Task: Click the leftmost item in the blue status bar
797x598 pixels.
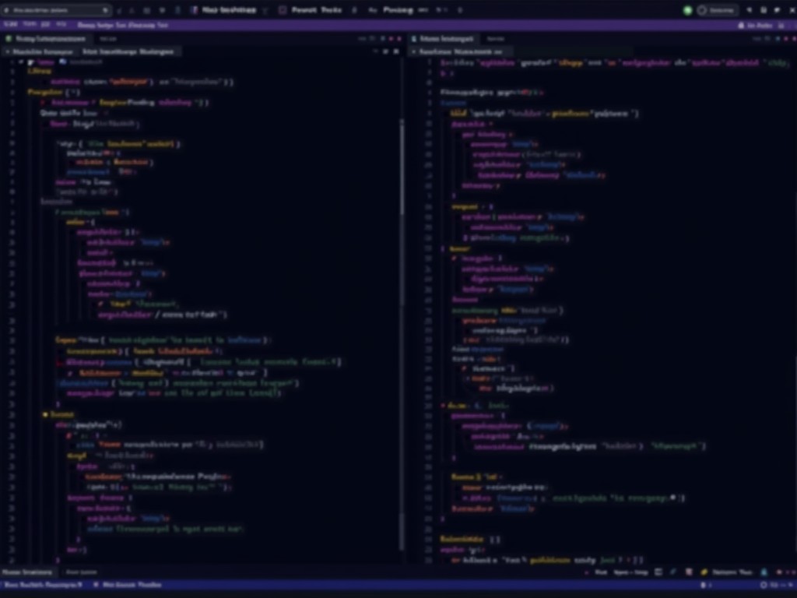Action: click(43, 585)
